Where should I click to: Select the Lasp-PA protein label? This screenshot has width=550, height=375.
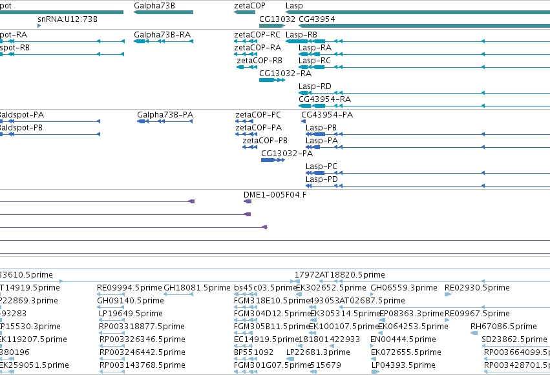pyautogui.click(x=322, y=141)
